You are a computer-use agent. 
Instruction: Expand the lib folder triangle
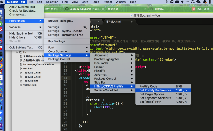coord(17,52)
